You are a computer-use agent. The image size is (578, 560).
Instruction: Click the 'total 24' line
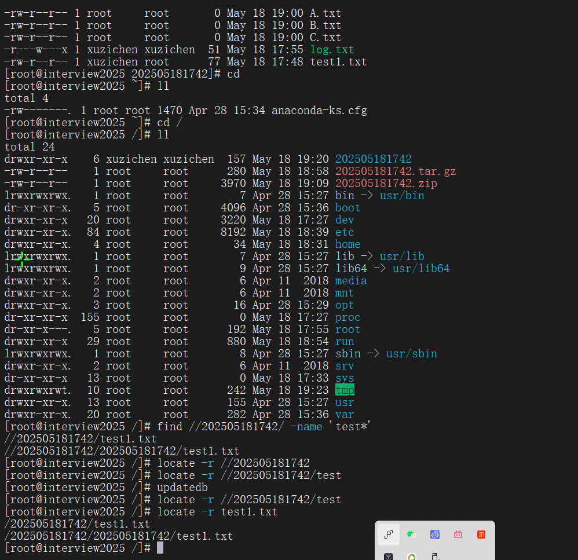coord(30,147)
